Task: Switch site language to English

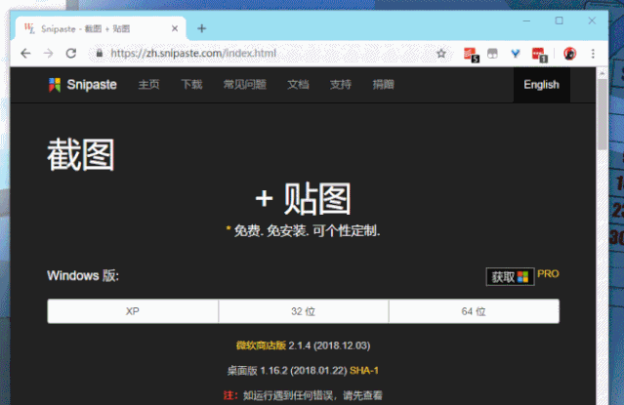Action: click(x=542, y=85)
